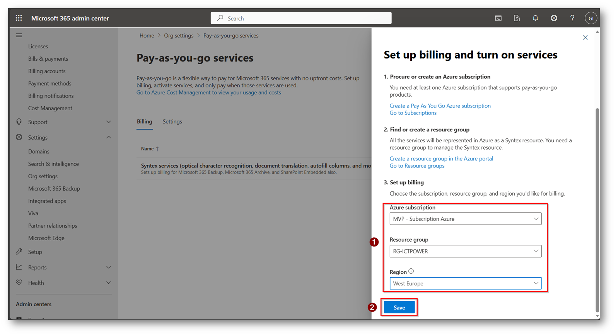Switch to the Settings tab

point(172,122)
